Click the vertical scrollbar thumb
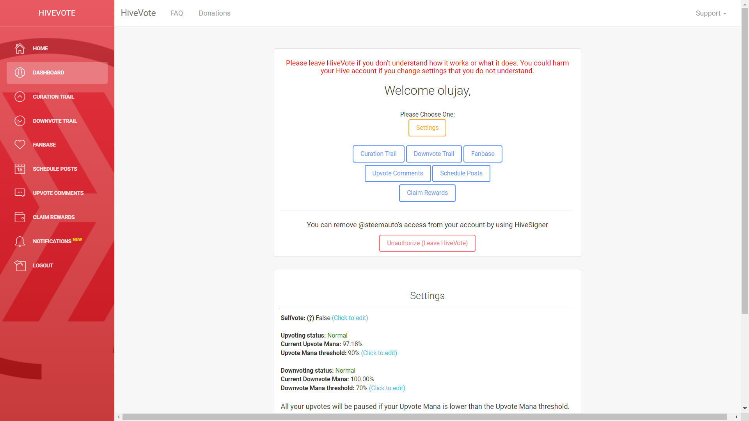Image resolution: width=749 pixels, height=421 pixels. tap(745, 161)
